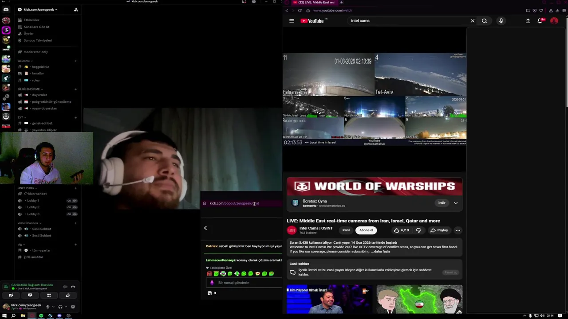Open the YouTube account avatar
Screen dimensions: 568x319
pyautogui.click(x=554, y=21)
